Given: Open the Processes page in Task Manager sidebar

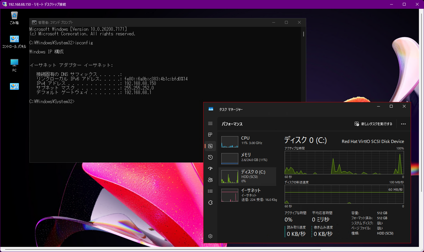Looking at the screenshot, I should click(210, 135).
